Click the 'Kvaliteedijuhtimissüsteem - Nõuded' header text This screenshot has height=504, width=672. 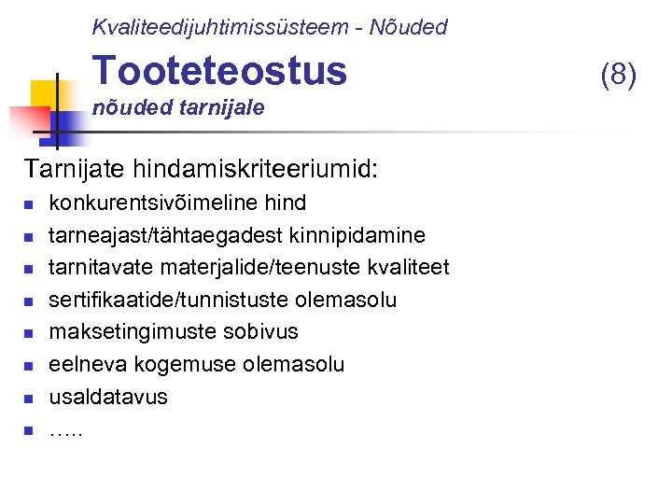270,27
